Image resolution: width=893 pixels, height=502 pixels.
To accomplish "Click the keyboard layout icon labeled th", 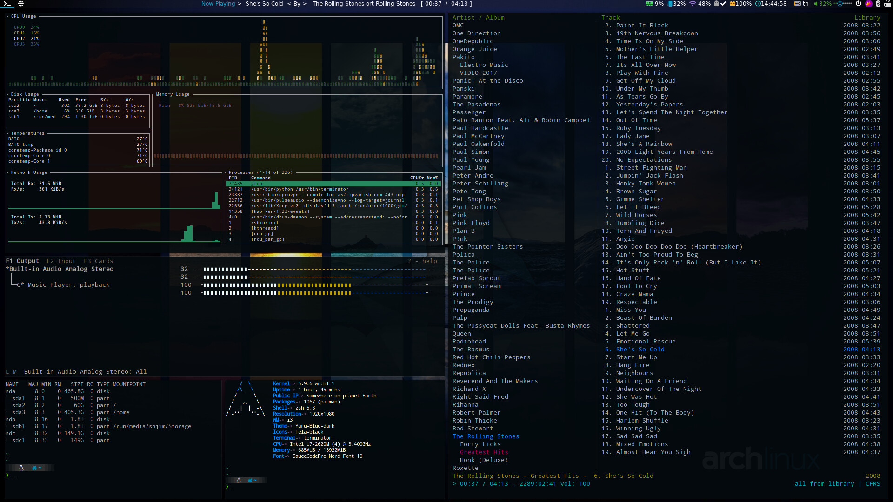I will pos(798,4).
